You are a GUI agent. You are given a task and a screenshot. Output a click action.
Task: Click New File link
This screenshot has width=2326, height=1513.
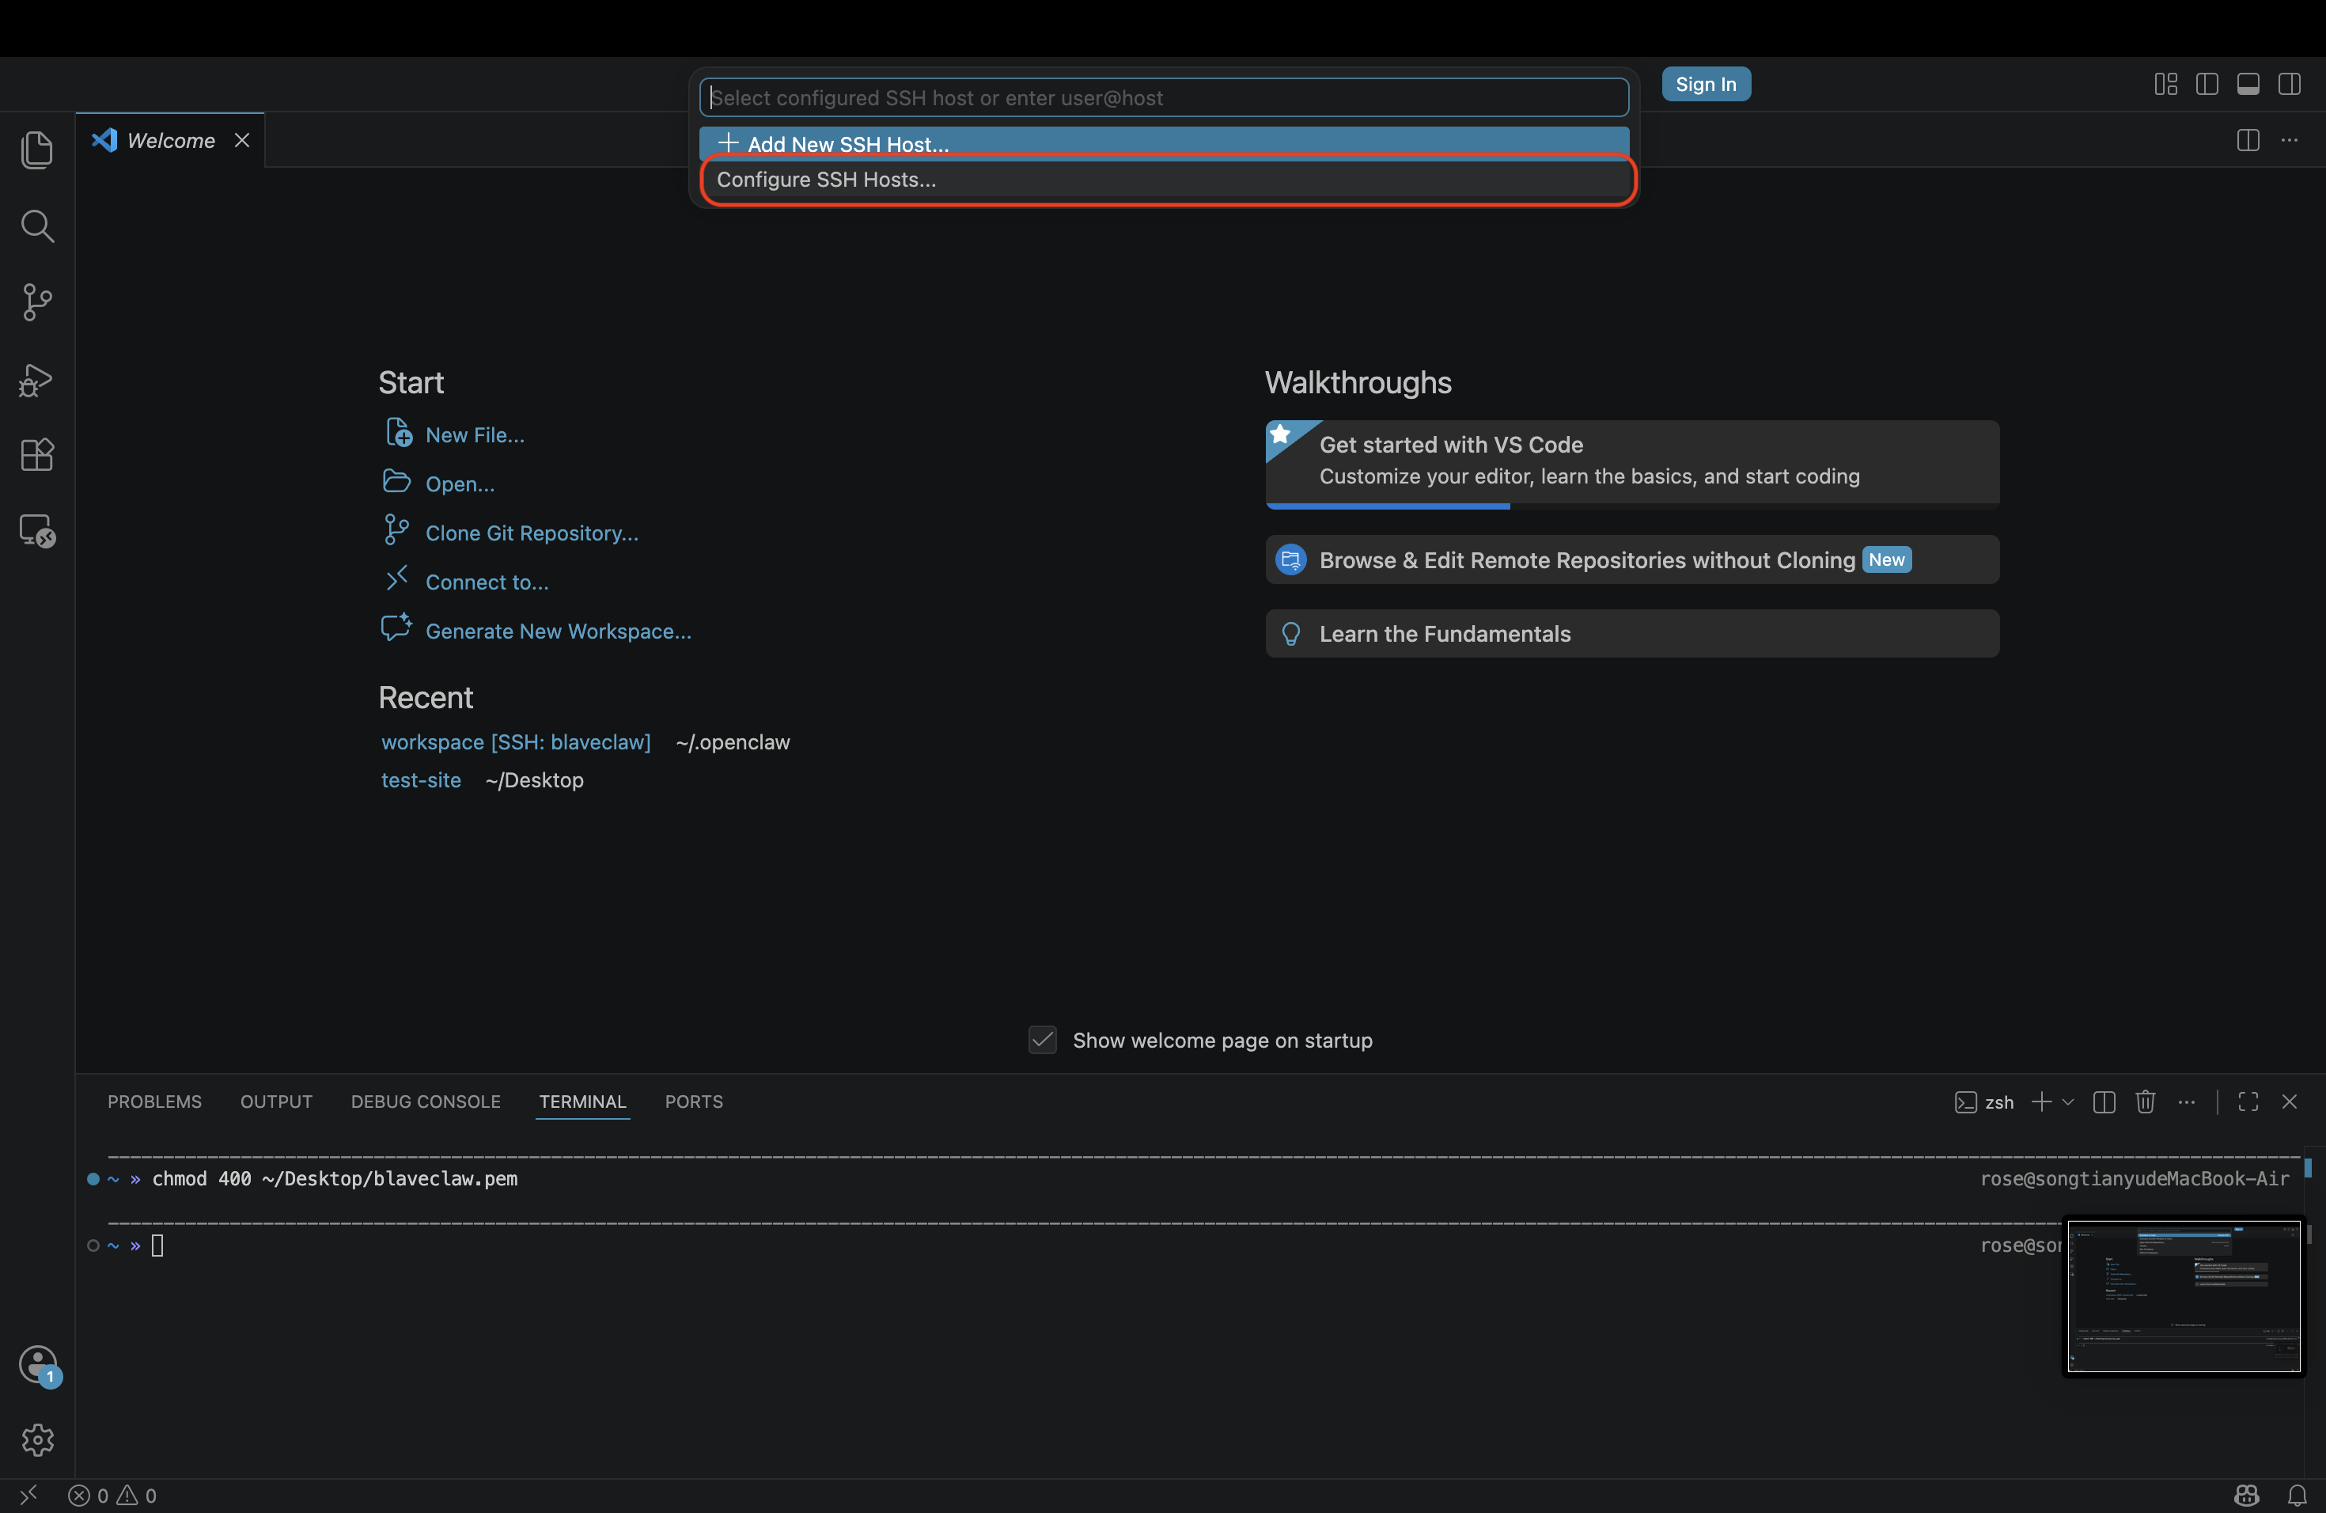pos(475,435)
